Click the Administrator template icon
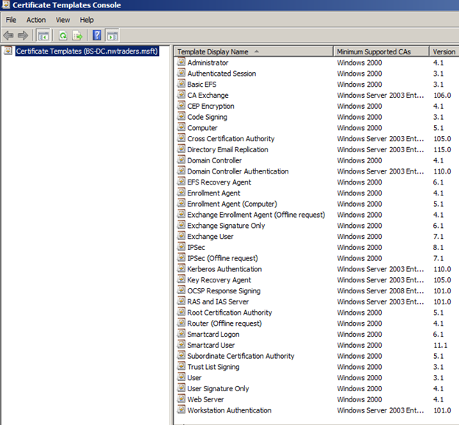This screenshot has width=459, height=425. [x=182, y=62]
